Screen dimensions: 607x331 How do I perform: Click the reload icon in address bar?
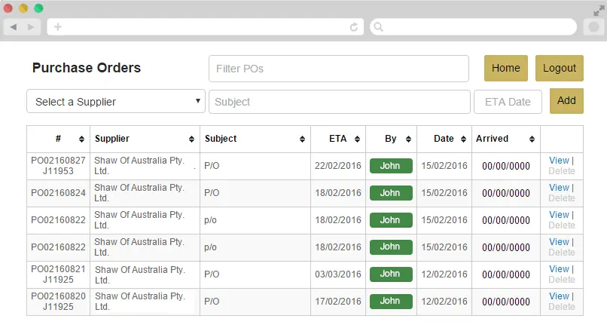point(354,26)
